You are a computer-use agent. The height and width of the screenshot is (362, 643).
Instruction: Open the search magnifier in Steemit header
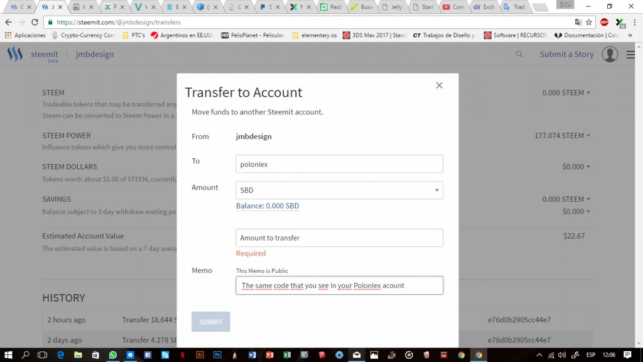click(519, 55)
